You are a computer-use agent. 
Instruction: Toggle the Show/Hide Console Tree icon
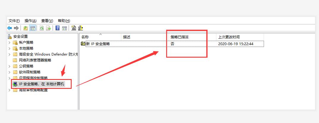[x=33, y=28]
